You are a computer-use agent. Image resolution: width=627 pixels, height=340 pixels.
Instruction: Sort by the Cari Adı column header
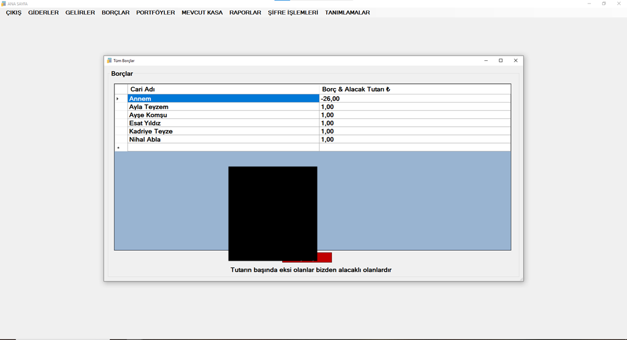click(x=224, y=89)
